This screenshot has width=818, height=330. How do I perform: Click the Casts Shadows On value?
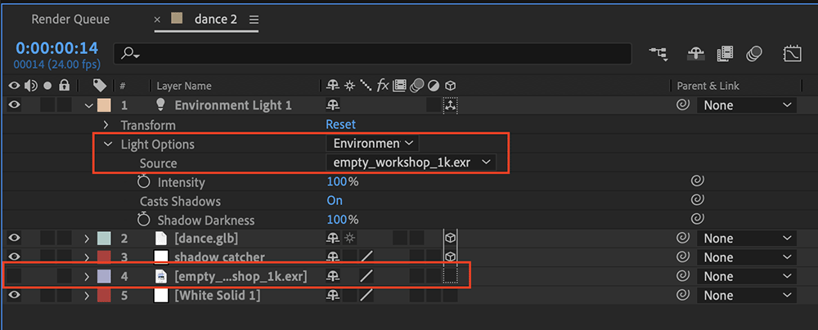[x=335, y=201]
